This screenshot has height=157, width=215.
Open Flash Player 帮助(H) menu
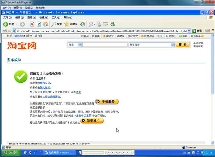click(x=40, y=8)
